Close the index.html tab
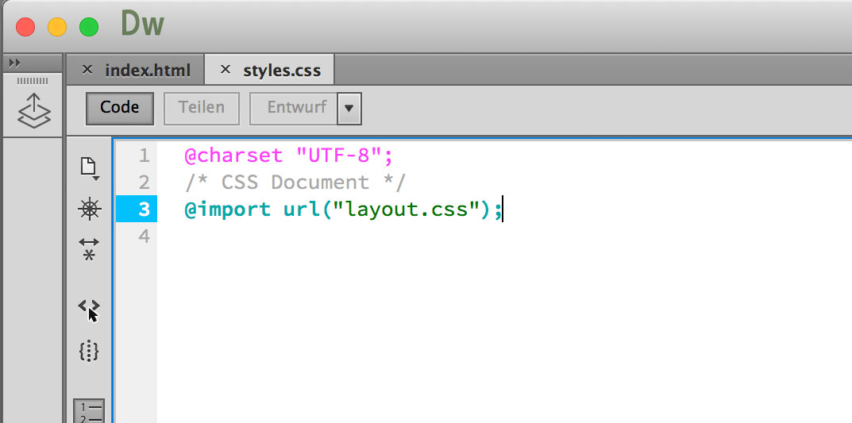Image resolution: width=852 pixels, height=423 pixels. [87, 70]
